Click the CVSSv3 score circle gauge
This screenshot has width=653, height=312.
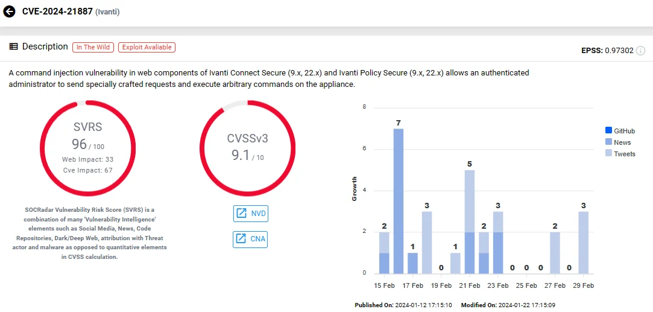pos(247,148)
